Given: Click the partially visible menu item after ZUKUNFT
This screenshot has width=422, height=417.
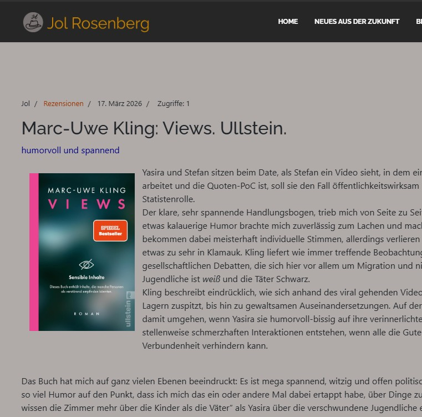Looking at the screenshot, I should coord(419,22).
